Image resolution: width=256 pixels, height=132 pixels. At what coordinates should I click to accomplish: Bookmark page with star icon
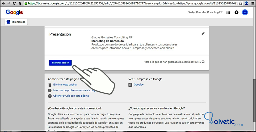(240, 3)
